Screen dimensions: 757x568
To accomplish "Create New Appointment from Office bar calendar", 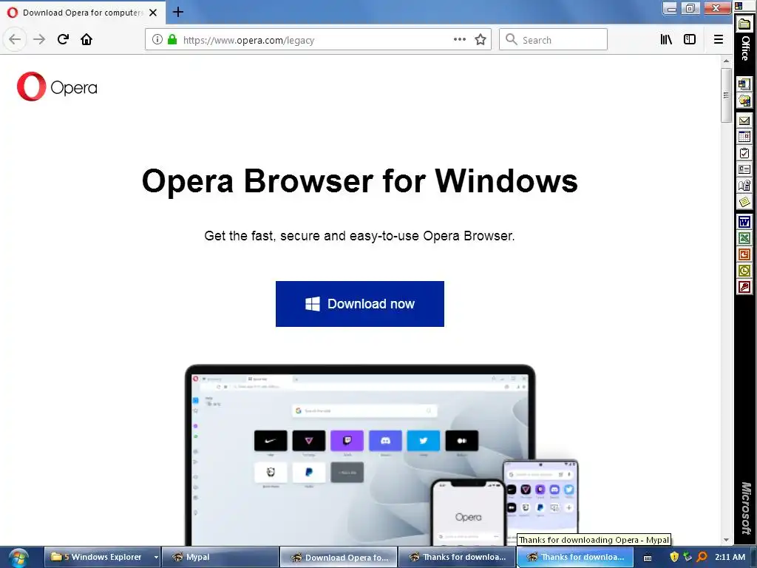I will pyautogui.click(x=744, y=137).
